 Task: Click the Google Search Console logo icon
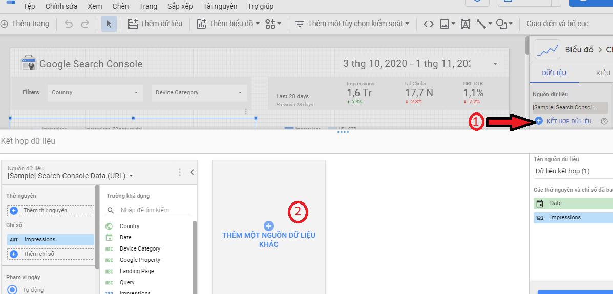coord(29,63)
